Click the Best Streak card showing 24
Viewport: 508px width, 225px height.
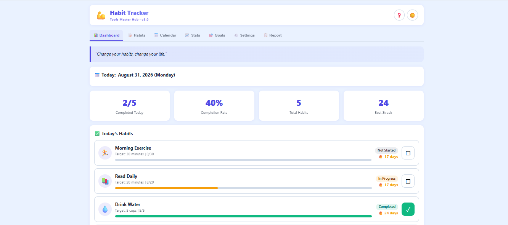384,105
